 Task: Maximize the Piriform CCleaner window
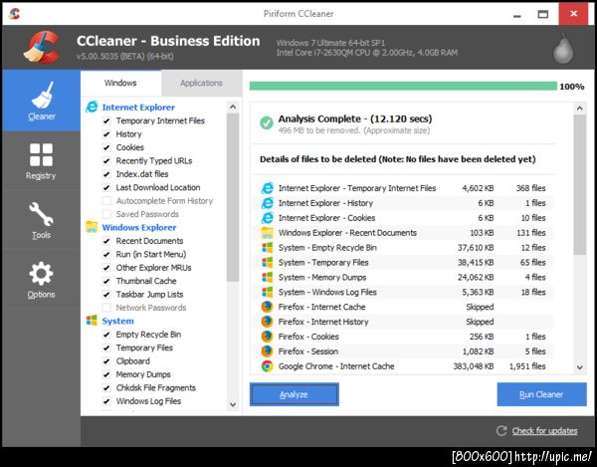coord(543,14)
